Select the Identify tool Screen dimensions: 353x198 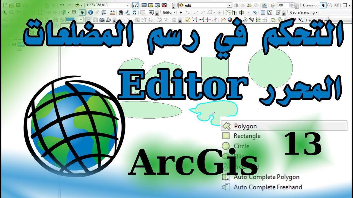[90, 12]
